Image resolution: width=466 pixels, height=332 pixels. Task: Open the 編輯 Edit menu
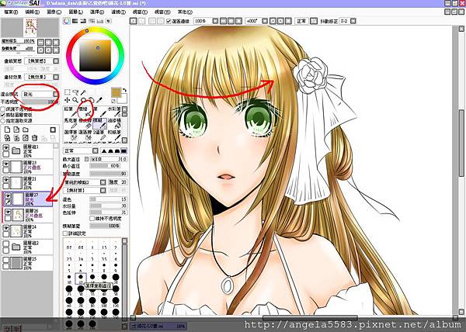click(x=33, y=12)
